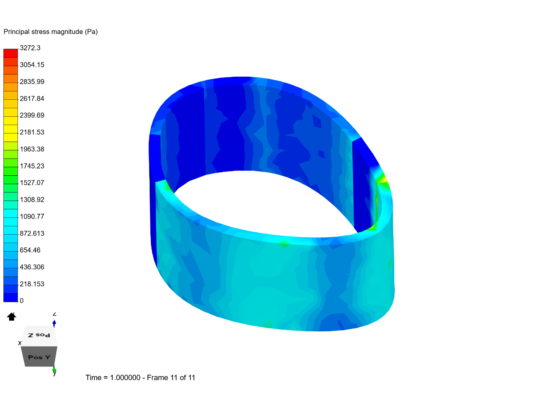Select the Pos Y face of orientation cube
Image resolution: width=544 pixels, height=408 pixels.
click(x=39, y=357)
